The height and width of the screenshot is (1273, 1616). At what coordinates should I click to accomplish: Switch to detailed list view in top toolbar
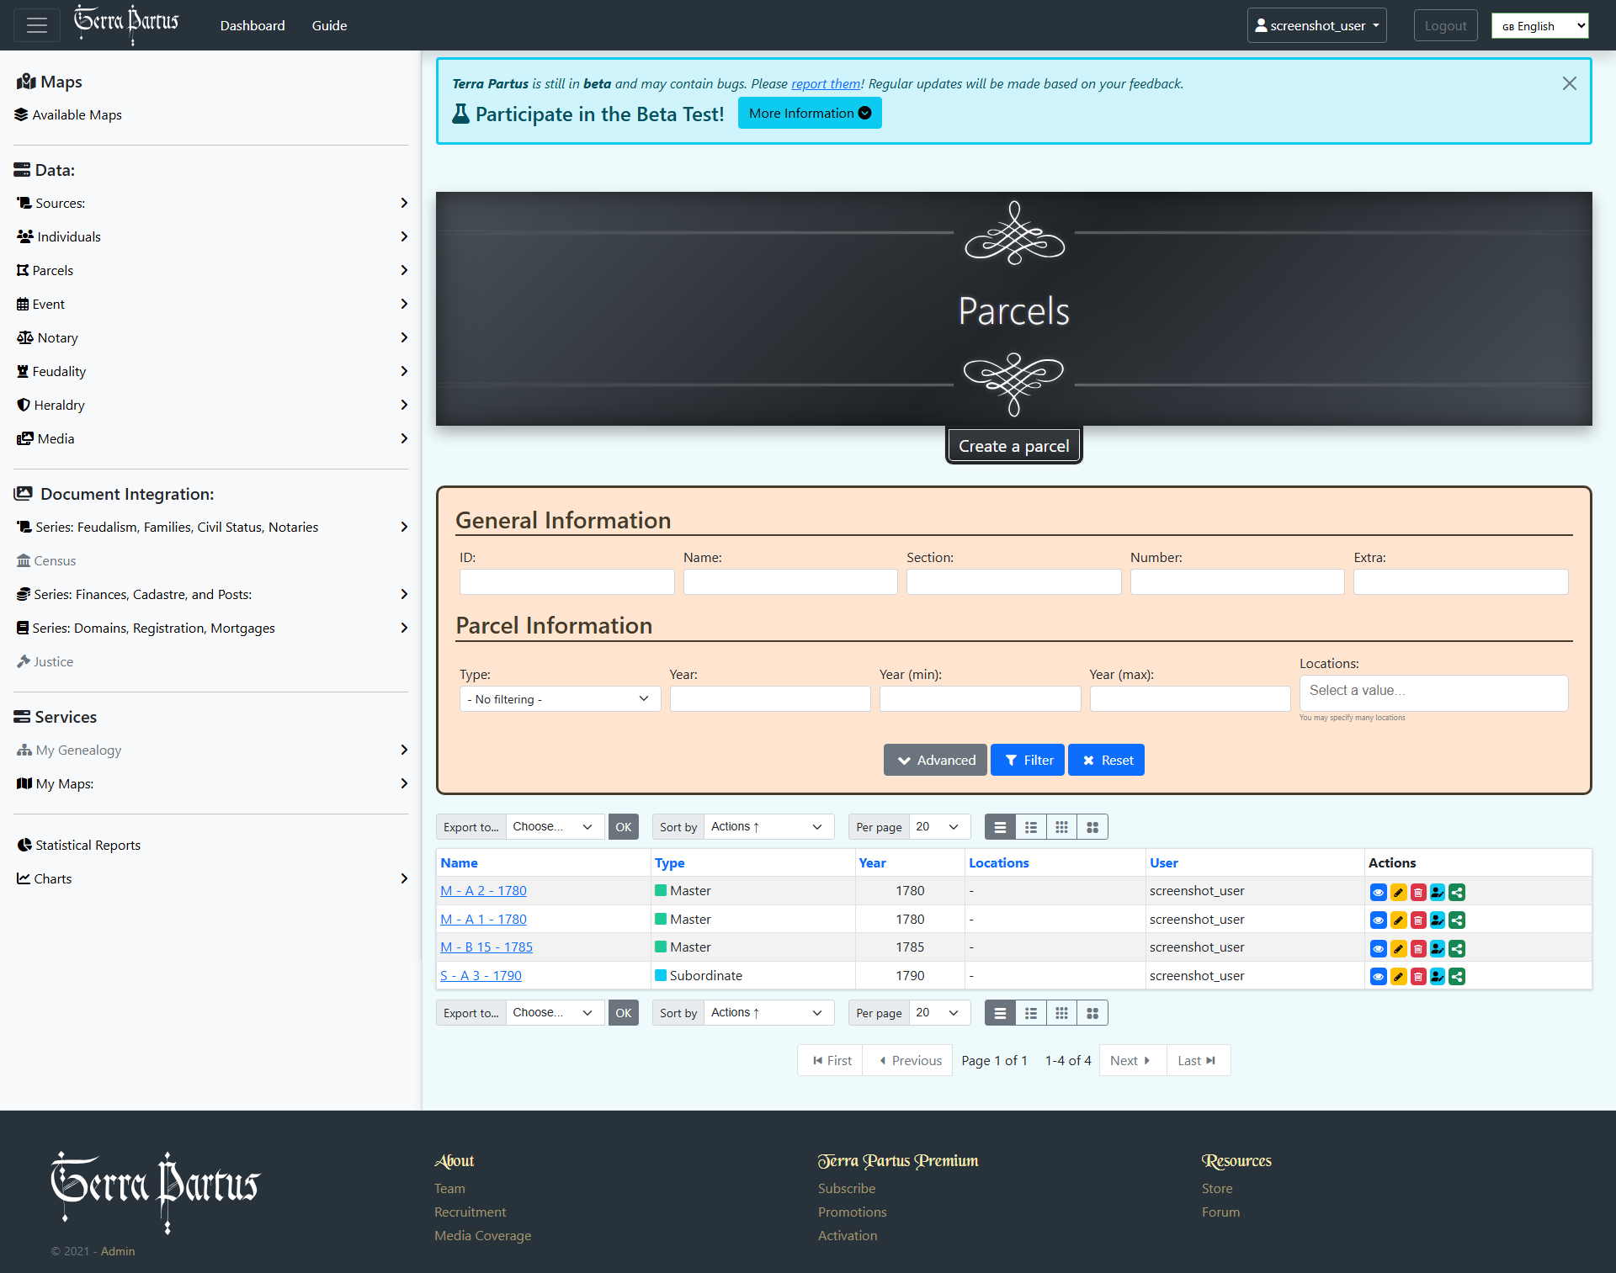tap(1031, 827)
